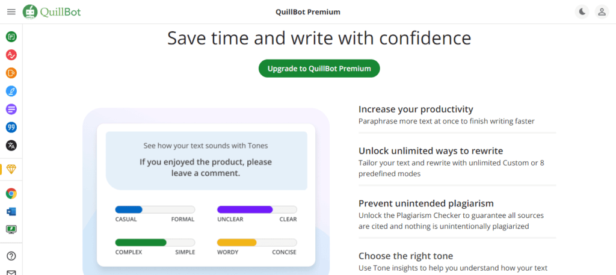Open the Plagiarism Checker sidebar icon
Image resolution: width=616 pixels, height=275 pixels.
11,73
